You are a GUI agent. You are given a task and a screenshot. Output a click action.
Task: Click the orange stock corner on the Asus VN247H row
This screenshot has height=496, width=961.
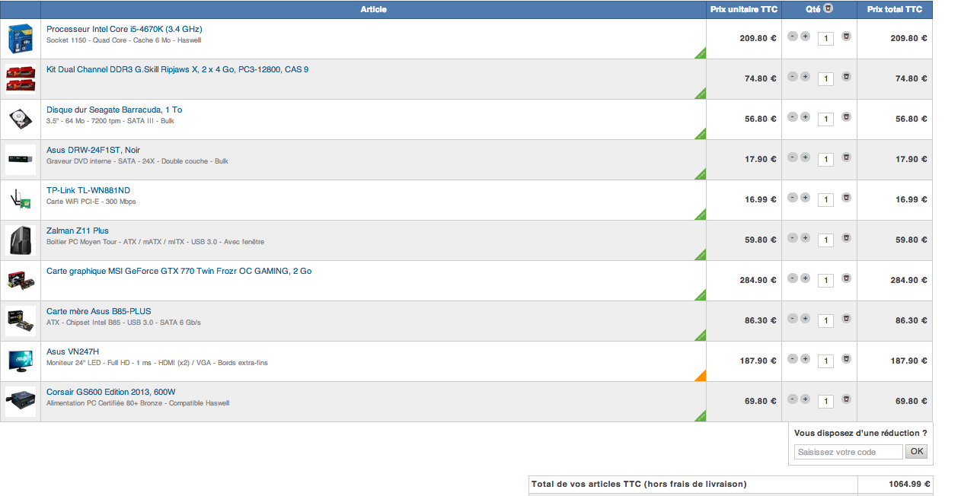point(701,376)
